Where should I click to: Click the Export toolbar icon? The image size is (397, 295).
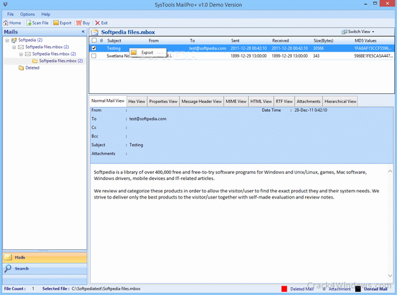click(x=56, y=22)
